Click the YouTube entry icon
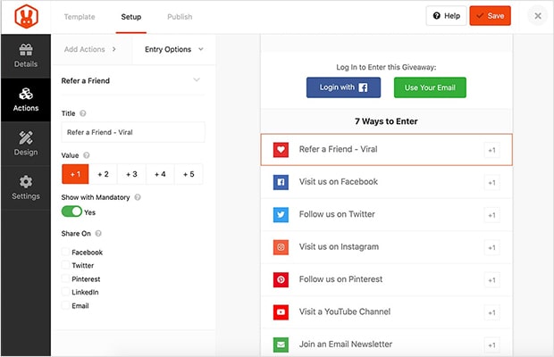Screen dimensions: 554x357 (281, 311)
